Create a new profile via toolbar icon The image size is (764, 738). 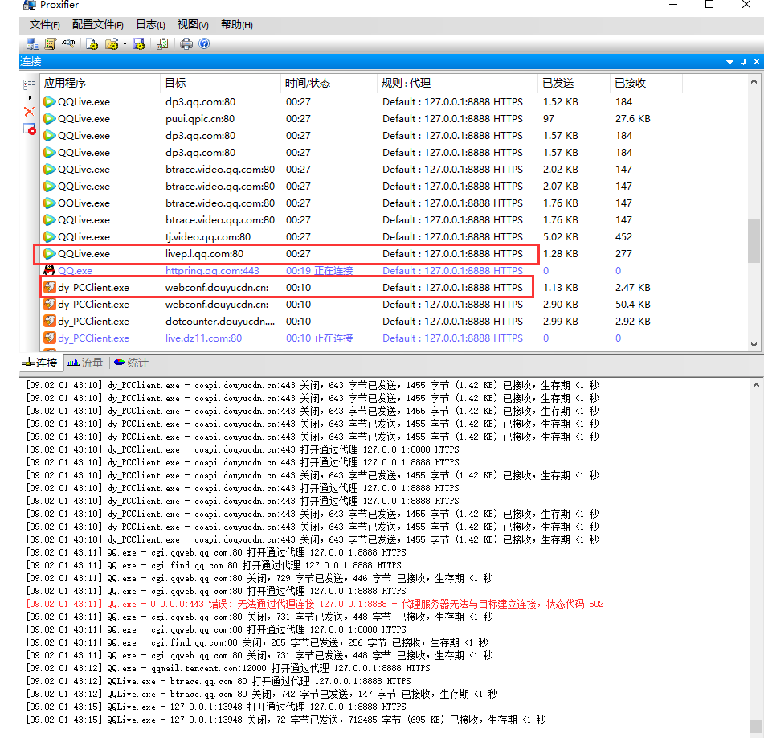click(92, 44)
